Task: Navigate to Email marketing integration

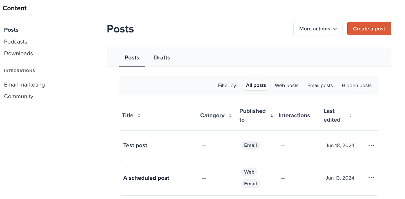Action: (24, 85)
